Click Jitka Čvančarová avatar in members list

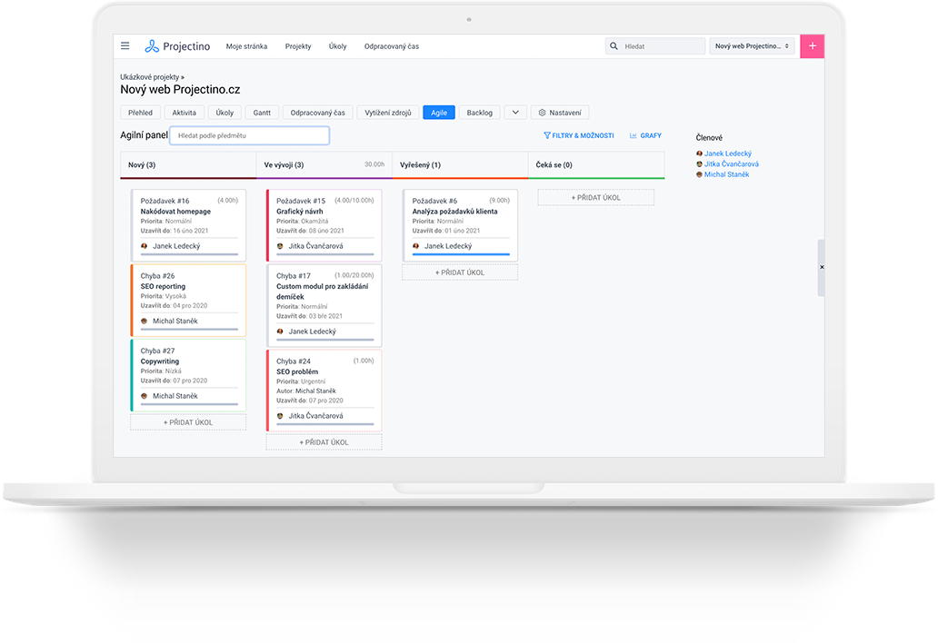[x=699, y=163]
